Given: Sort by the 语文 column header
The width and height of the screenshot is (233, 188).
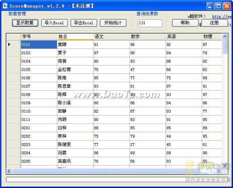Looking at the screenshot, I should [x=111, y=37].
